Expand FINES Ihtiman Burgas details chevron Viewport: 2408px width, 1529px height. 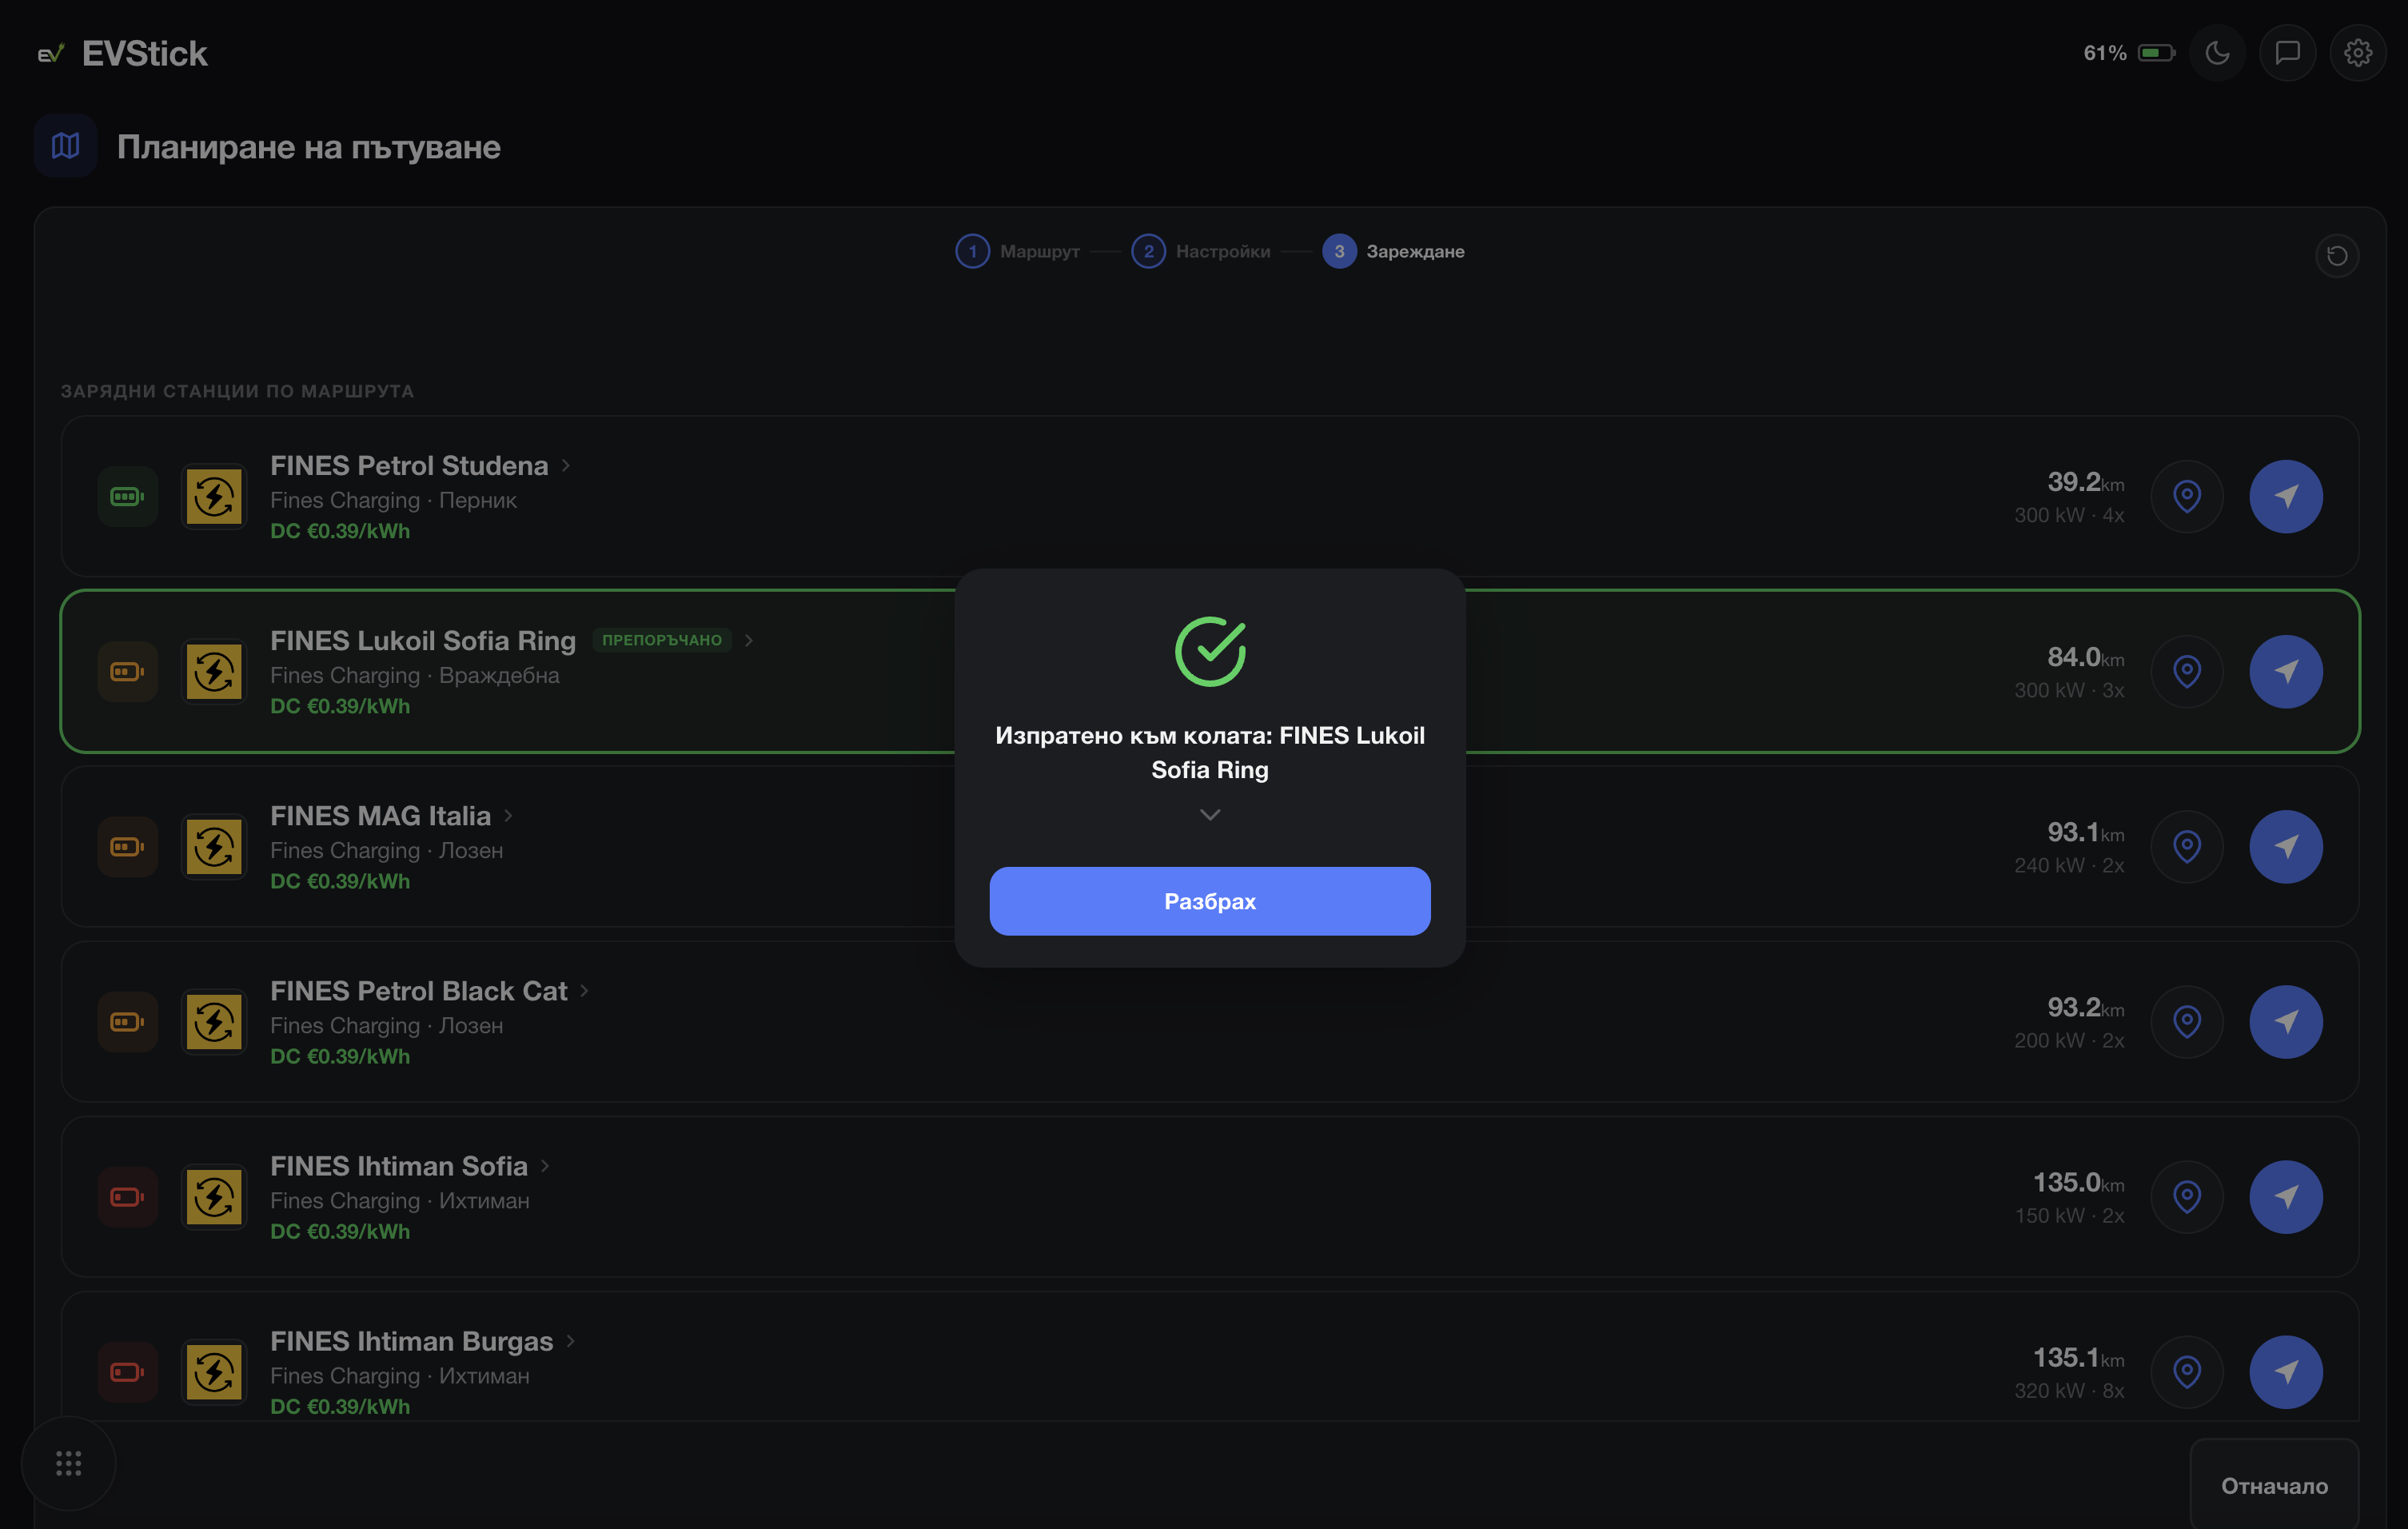click(571, 1340)
